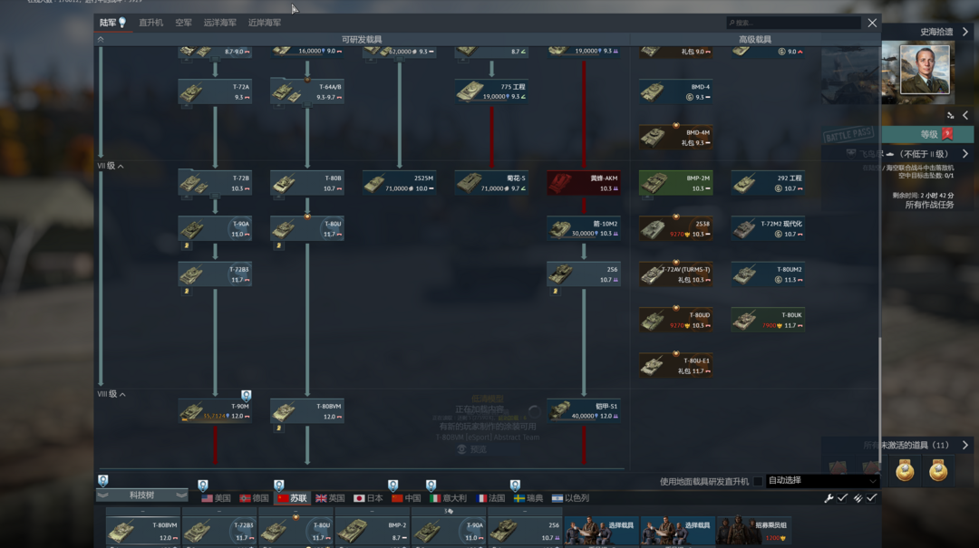This screenshot has width=979, height=548.
Task: Toggle the rightmost checkmark in bottom bar
Action: (872, 497)
